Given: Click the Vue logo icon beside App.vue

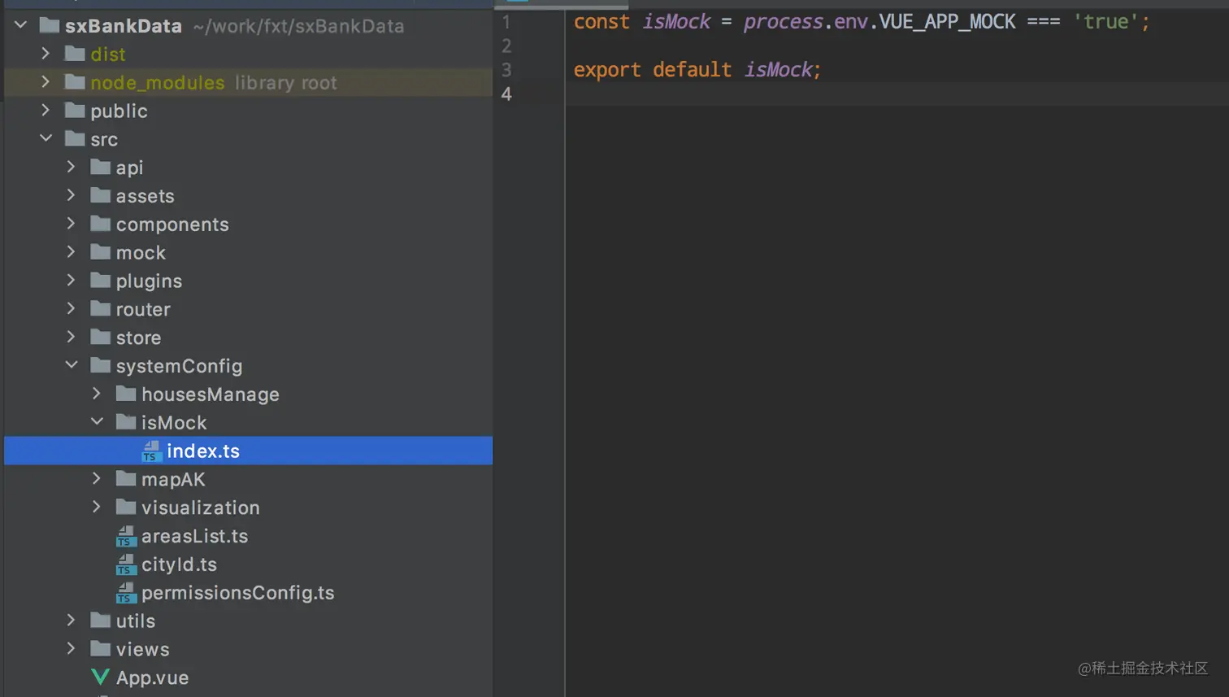Looking at the screenshot, I should click(100, 677).
